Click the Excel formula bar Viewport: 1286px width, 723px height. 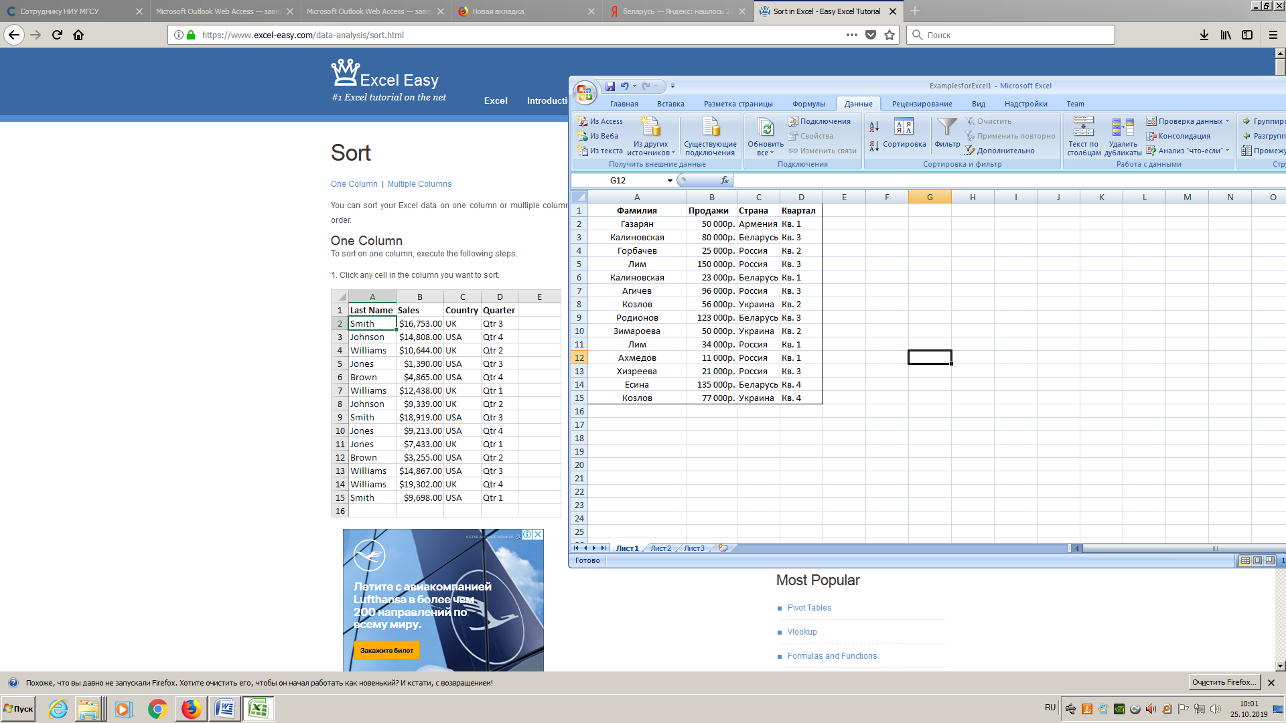tap(1009, 180)
